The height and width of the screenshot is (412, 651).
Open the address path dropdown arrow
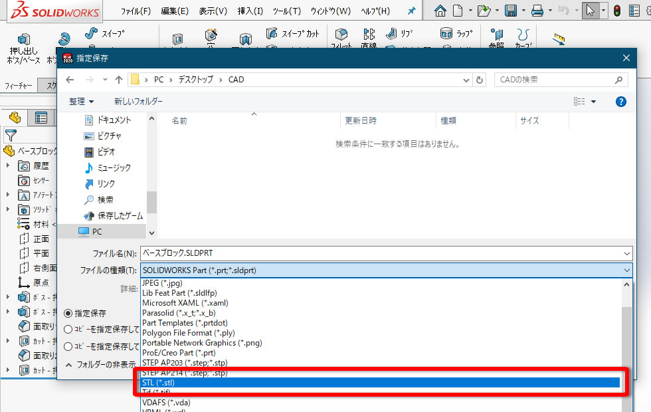466,80
